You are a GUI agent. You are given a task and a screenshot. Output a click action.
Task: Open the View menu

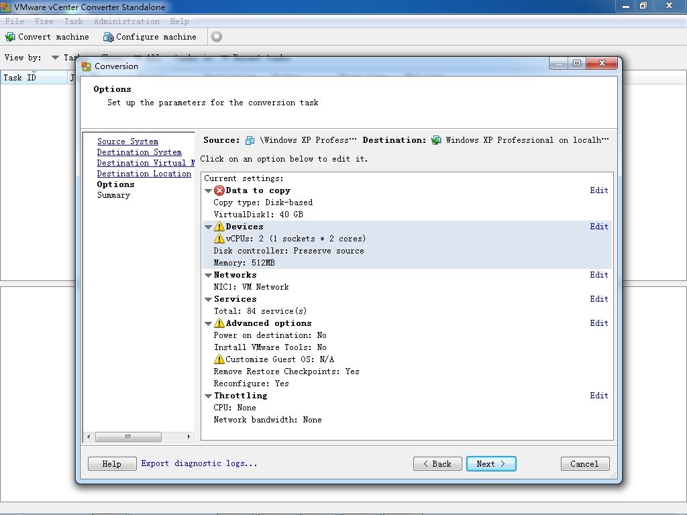[44, 21]
